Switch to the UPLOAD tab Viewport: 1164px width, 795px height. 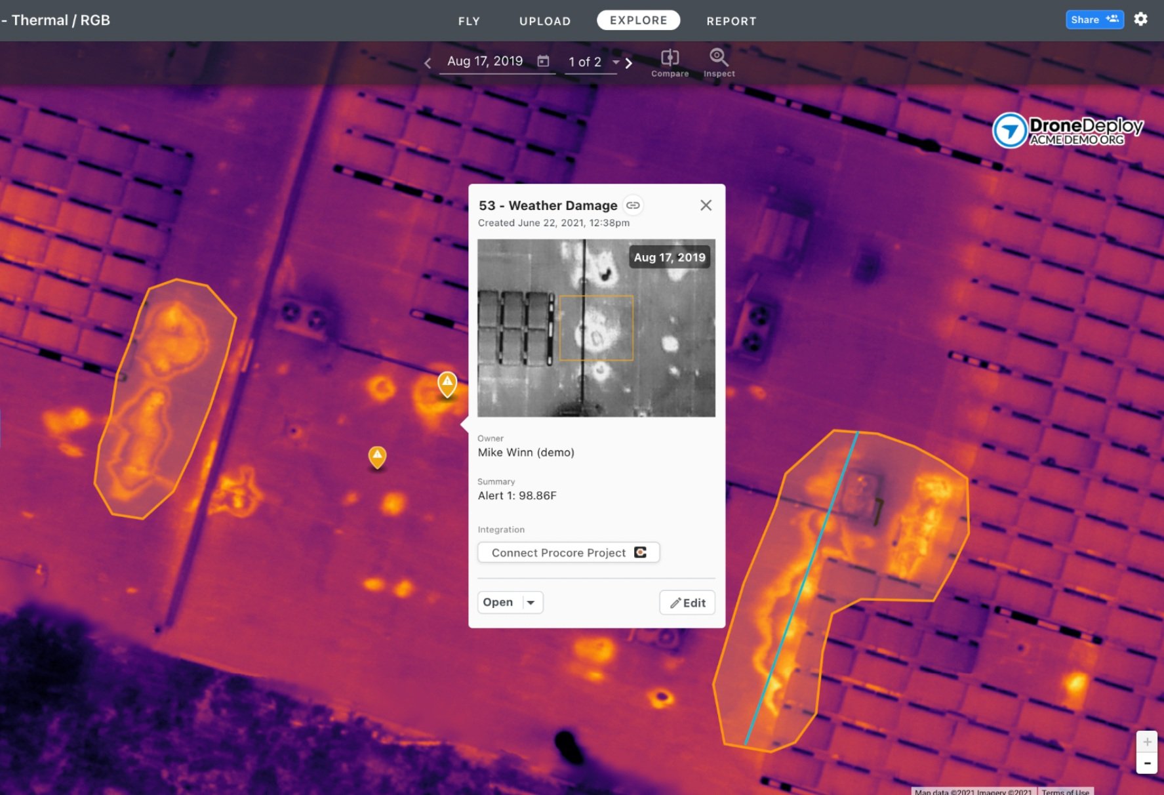pyautogui.click(x=545, y=21)
